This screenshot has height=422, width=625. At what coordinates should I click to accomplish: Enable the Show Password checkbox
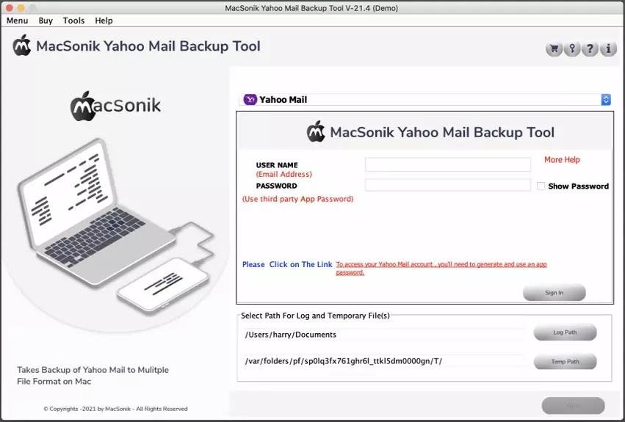[x=541, y=186]
